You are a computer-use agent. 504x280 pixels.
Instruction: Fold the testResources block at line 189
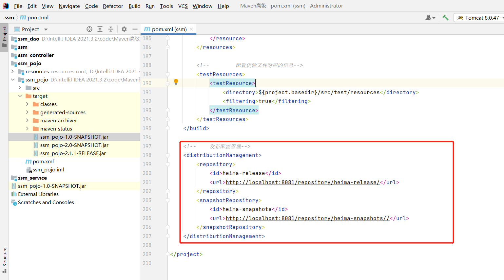(167, 74)
